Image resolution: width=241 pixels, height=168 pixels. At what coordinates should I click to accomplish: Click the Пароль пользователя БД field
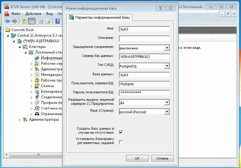144,93
